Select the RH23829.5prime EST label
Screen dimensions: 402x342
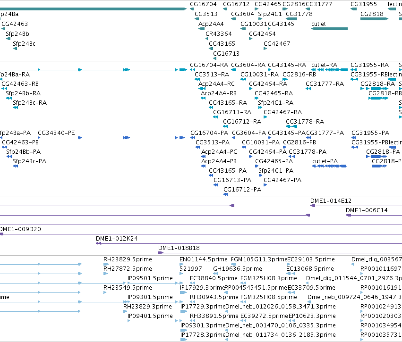[x=128, y=259]
